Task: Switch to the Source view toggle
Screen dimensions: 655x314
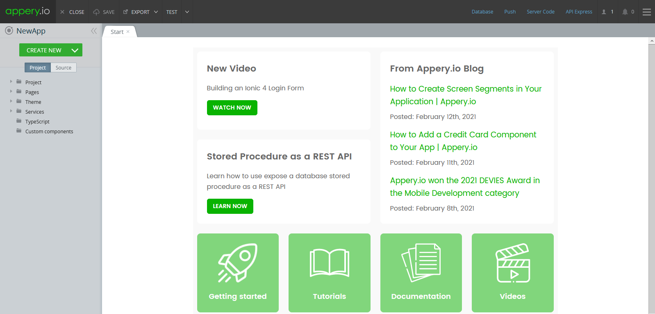Action: click(x=64, y=67)
